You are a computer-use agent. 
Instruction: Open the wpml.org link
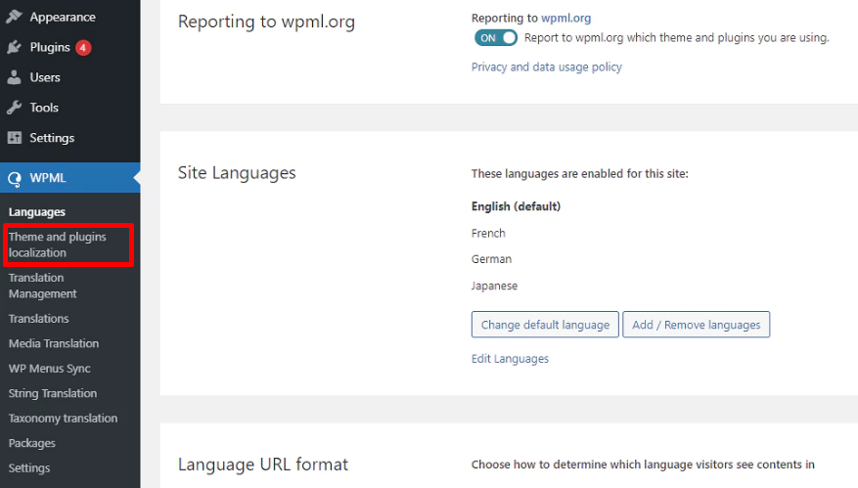(565, 18)
